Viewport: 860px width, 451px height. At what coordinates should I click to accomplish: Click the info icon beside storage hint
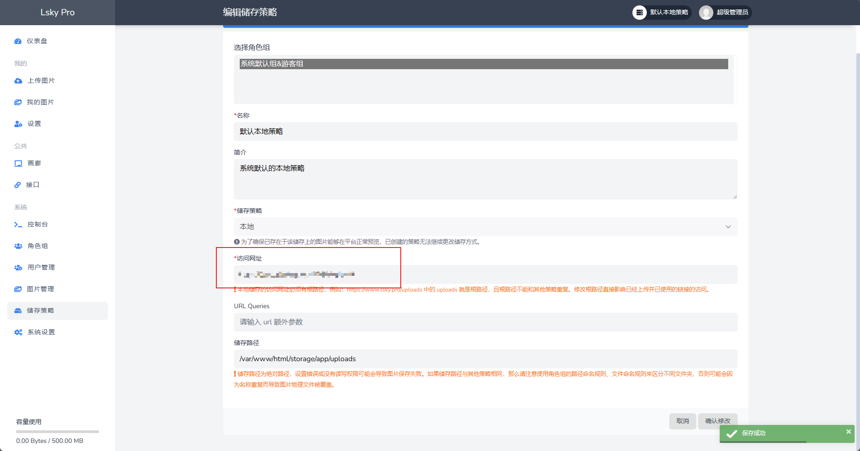click(237, 242)
